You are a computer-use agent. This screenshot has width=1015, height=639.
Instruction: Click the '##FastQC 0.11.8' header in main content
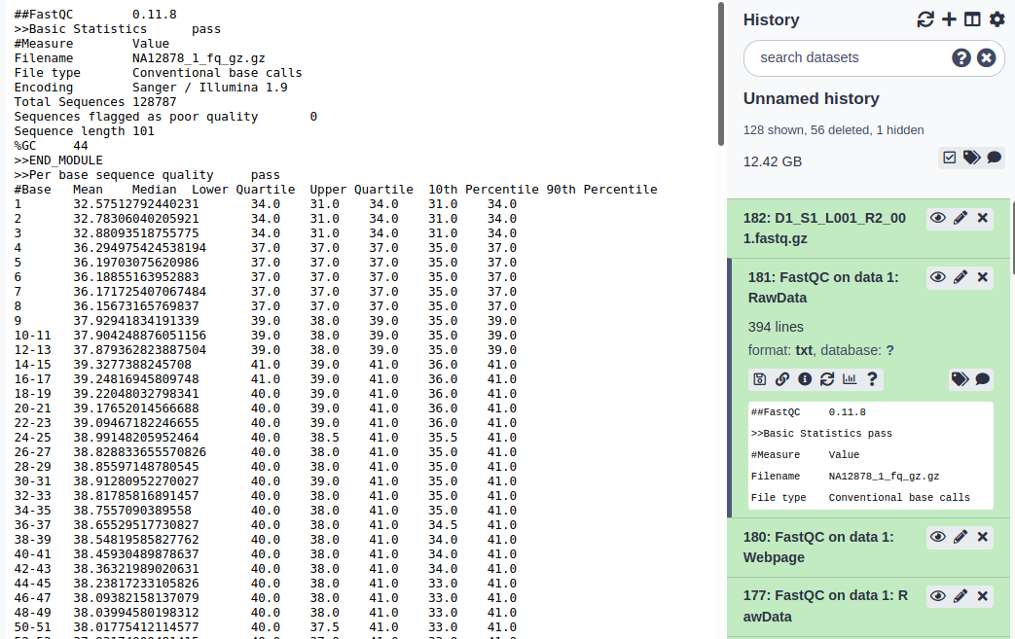point(95,15)
